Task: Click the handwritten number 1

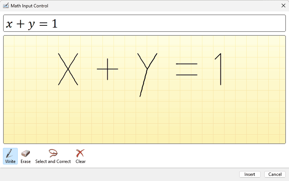Action: point(218,69)
